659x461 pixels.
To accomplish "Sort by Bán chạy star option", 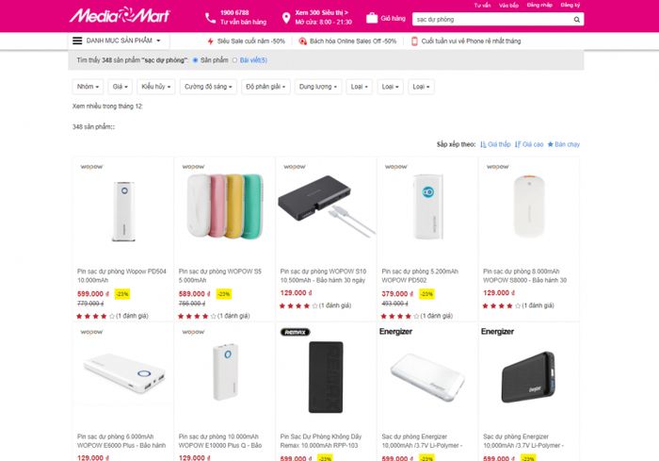I will click(563, 144).
